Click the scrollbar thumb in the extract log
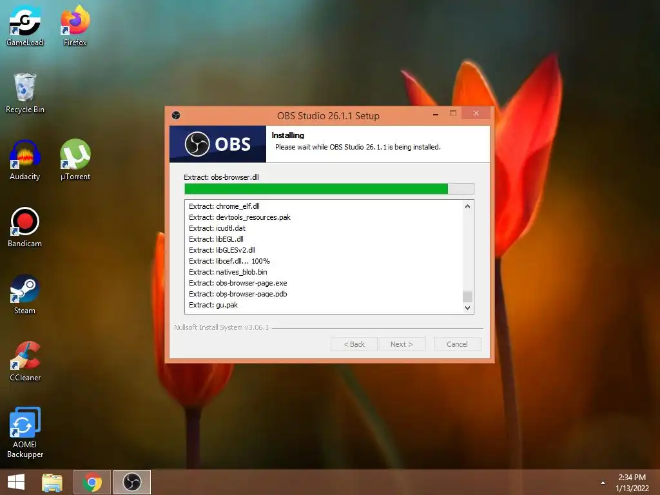 (x=467, y=296)
